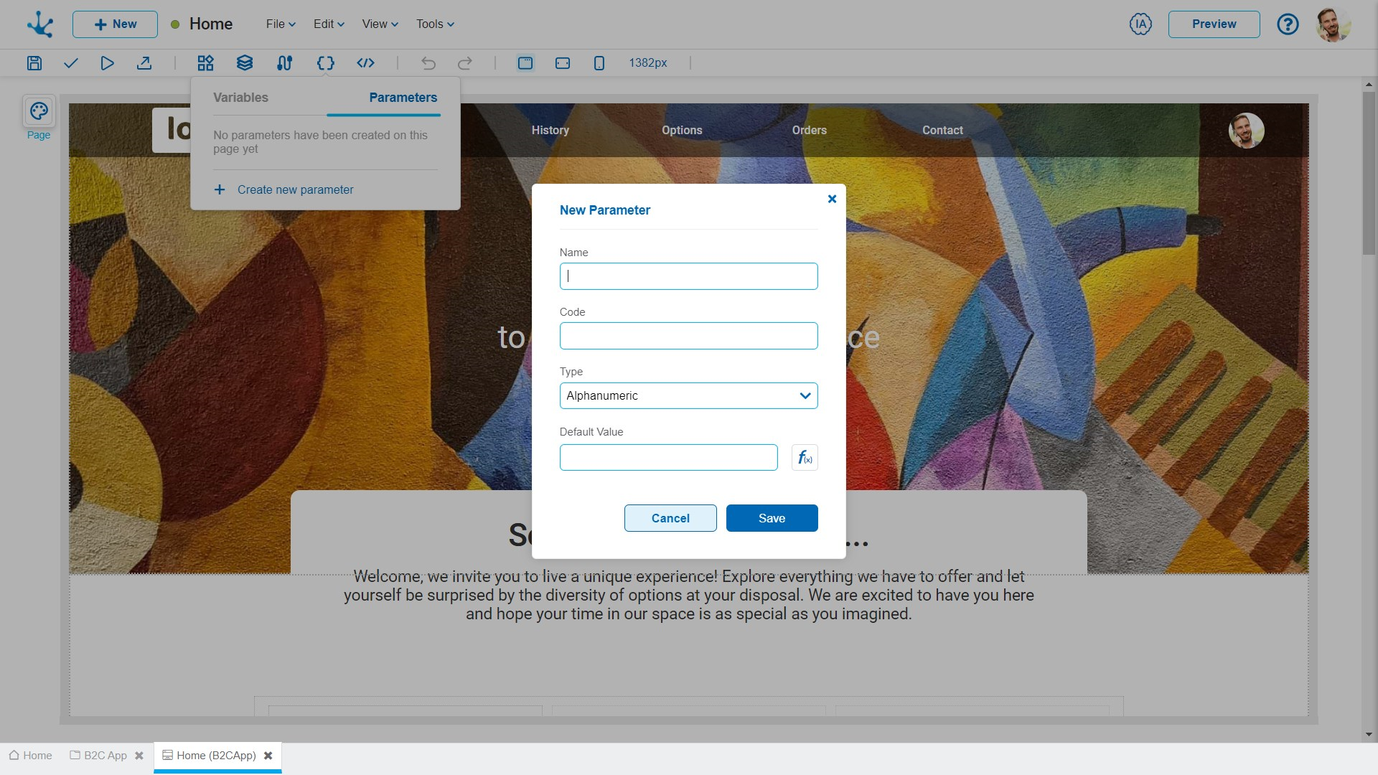Switch to mobile device view
This screenshot has width=1378, height=775.
coord(599,63)
